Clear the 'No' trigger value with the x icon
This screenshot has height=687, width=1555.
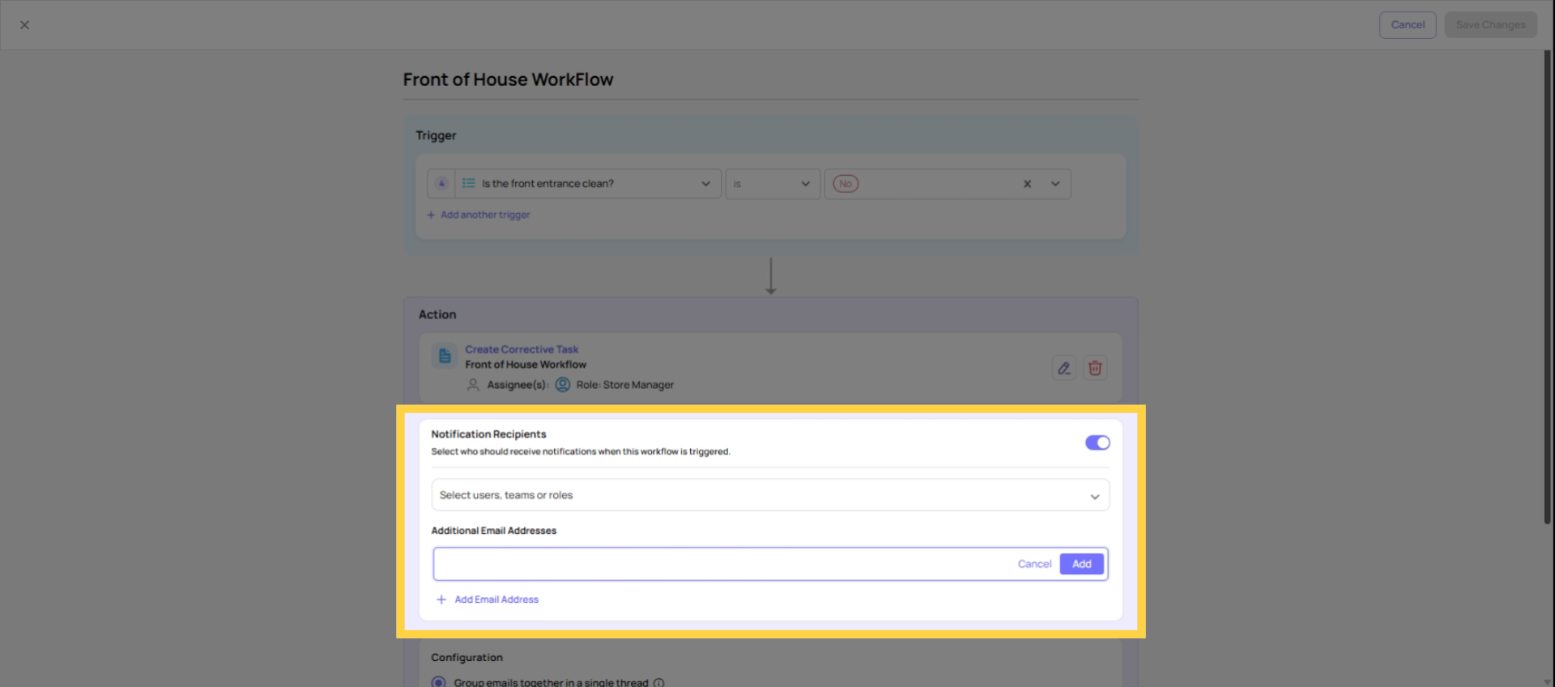(x=1027, y=184)
